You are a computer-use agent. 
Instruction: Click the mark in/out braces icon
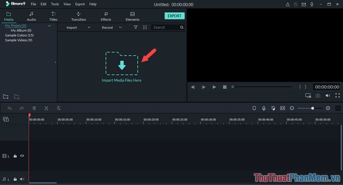click(303, 87)
